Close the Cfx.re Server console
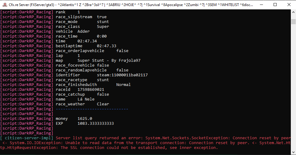Viewport: 296px width, 155px height. point(289,5)
